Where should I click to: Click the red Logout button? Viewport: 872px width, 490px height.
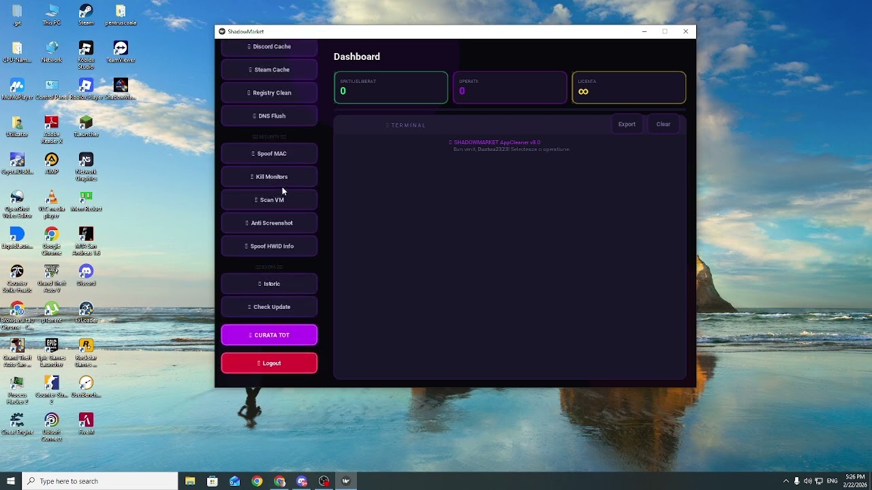(x=269, y=363)
